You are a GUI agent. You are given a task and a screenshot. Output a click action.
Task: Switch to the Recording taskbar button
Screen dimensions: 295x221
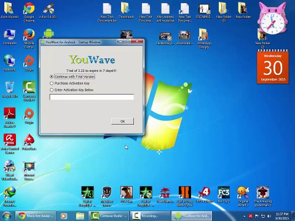(151, 216)
